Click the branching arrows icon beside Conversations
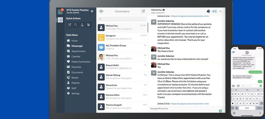 pyautogui.click(x=101, y=11)
